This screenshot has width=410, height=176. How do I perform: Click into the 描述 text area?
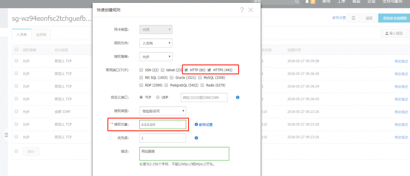pyautogui.click(x=184, y=154)
